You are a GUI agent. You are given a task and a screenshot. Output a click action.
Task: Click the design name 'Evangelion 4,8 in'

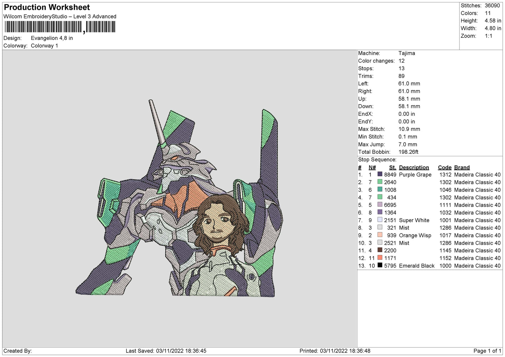click(52, 38)
